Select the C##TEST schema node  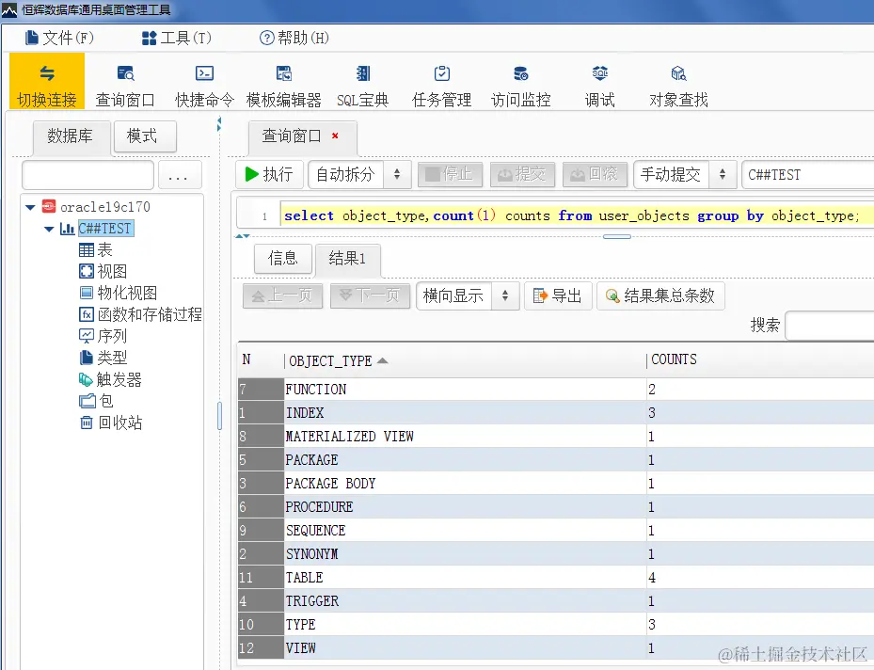pos(104,229)
